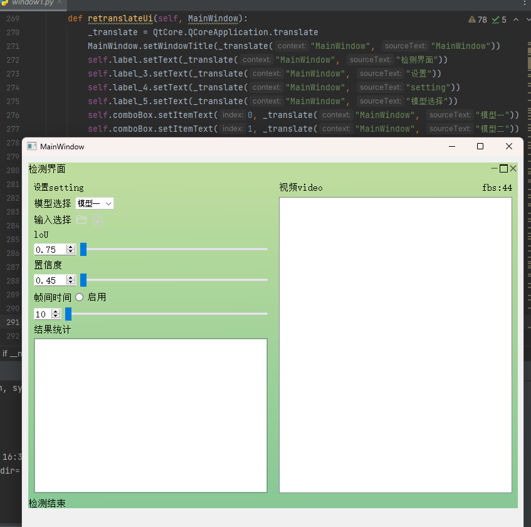The height and width of the screenshot is (527, 531).
Task: Click the inner green panel maximize icon
Action: pyautogui.click(x=503, y=168)
